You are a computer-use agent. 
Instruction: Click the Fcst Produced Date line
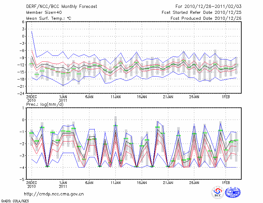tap(206, 18)
